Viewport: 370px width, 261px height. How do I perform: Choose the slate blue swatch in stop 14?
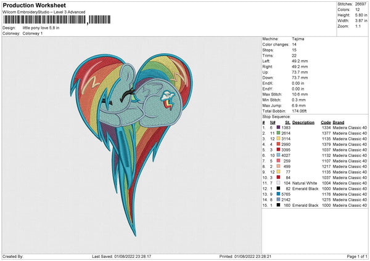click(280, 199)
